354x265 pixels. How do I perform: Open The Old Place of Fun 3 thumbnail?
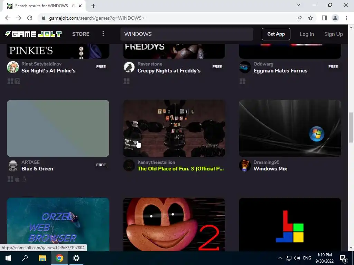click(174, 128)
